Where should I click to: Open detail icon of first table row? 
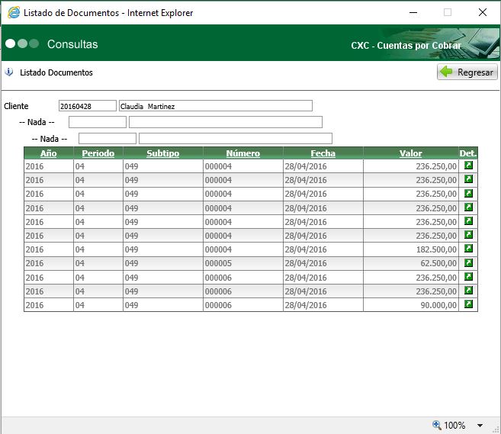pyautogui.click(x=468, y=166)
